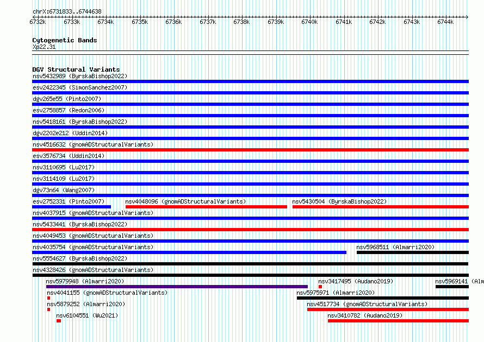Click the red marker under nsv6104551
The image size is (484, 342).
59,321
